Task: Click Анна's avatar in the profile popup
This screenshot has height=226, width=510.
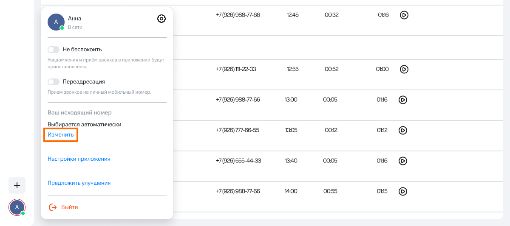Action: [x=56, y=22]
